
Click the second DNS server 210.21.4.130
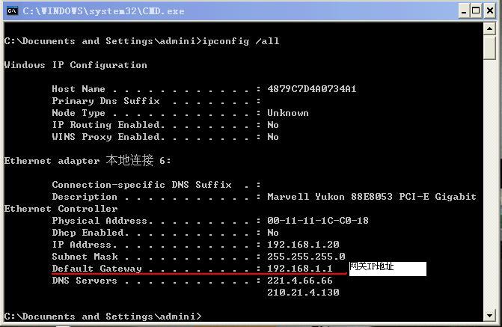pyautogui.click(x=302, y=293)
